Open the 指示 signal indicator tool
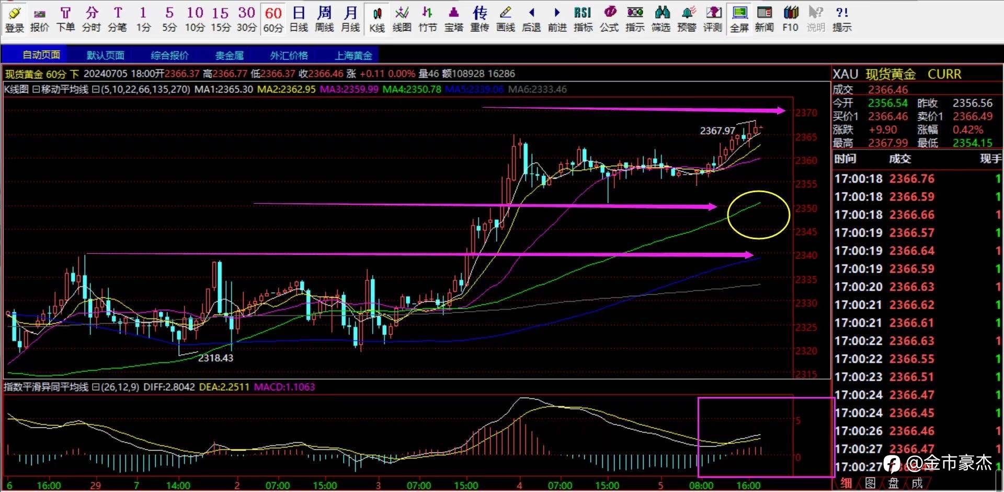Image resolution: width=1004 pixels, height=492 pixels. point(635,19)
